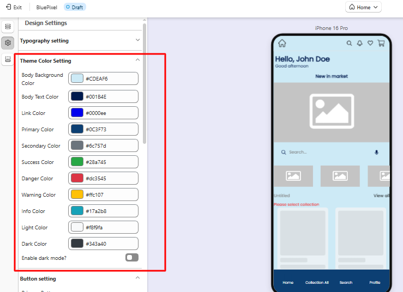403x292 pixels.
Task: Click the Primary Color swatch
Action: [77, 129]
